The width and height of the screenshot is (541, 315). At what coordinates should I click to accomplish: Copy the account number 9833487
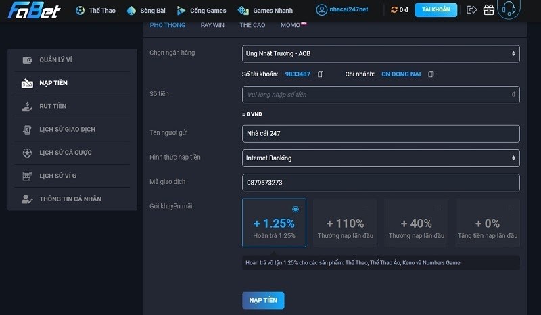pyautogui.click(x=321, y=74)
